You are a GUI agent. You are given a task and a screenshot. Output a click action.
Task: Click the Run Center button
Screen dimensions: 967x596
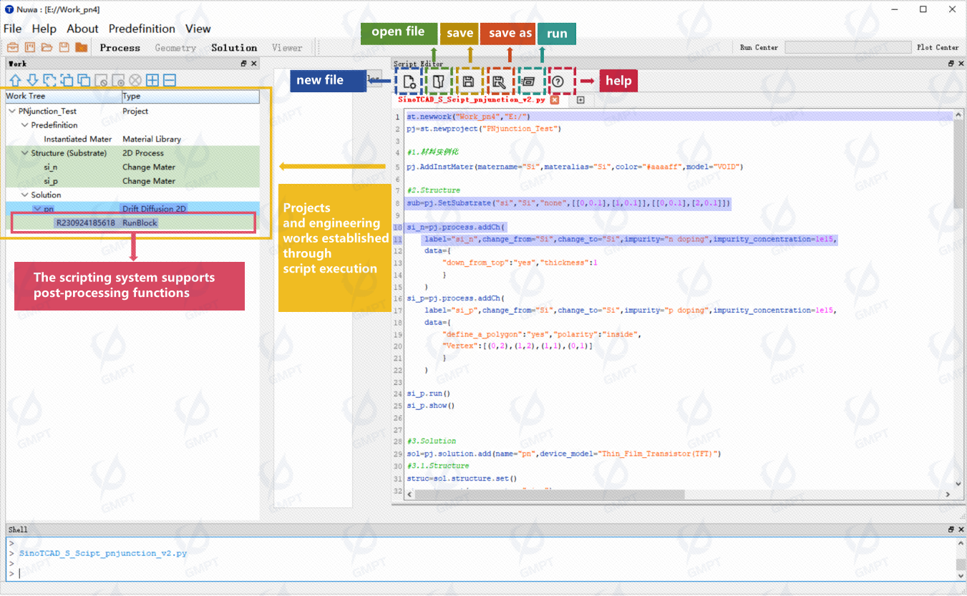tap(759, 48)
